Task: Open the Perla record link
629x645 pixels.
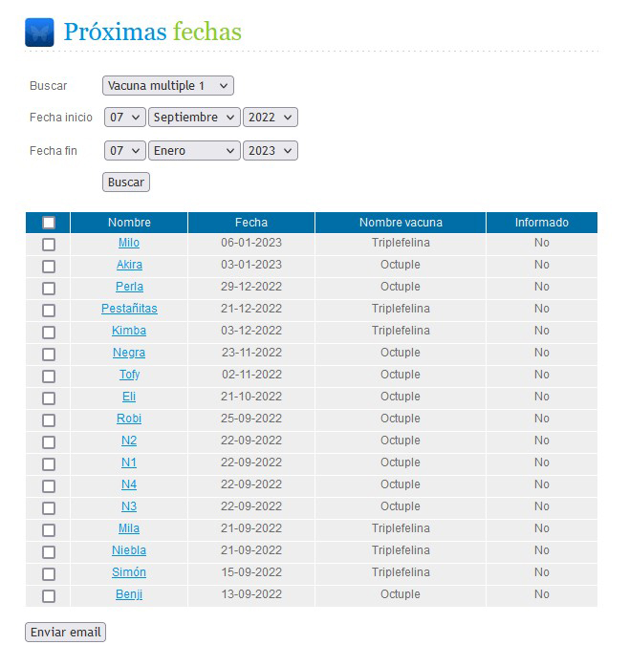Action: [129, 287]
